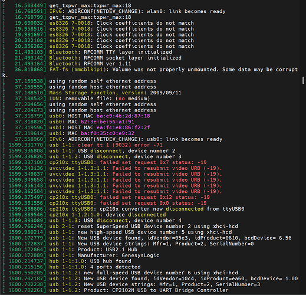This screenshot has height=295, width=306.
Task: Click the 'Mass Storage Function, version' text
Action: [96, 93]
